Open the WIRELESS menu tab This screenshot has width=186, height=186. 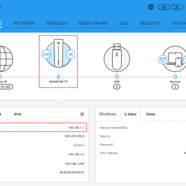tap(57, 23)
